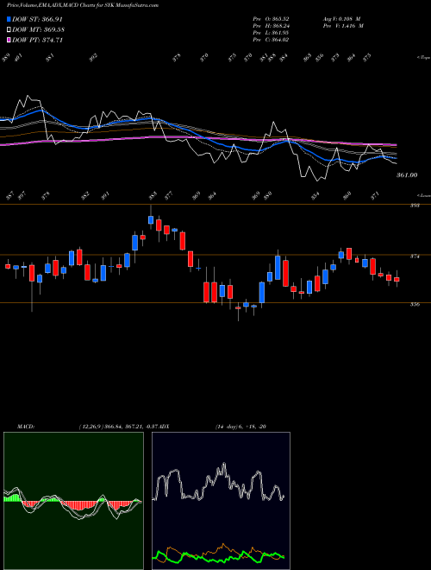Screen dimensions: 431x570
Task: Click the 'Pre L: 361.93' value
Action: pyautogui.click(x=271, y=33)
